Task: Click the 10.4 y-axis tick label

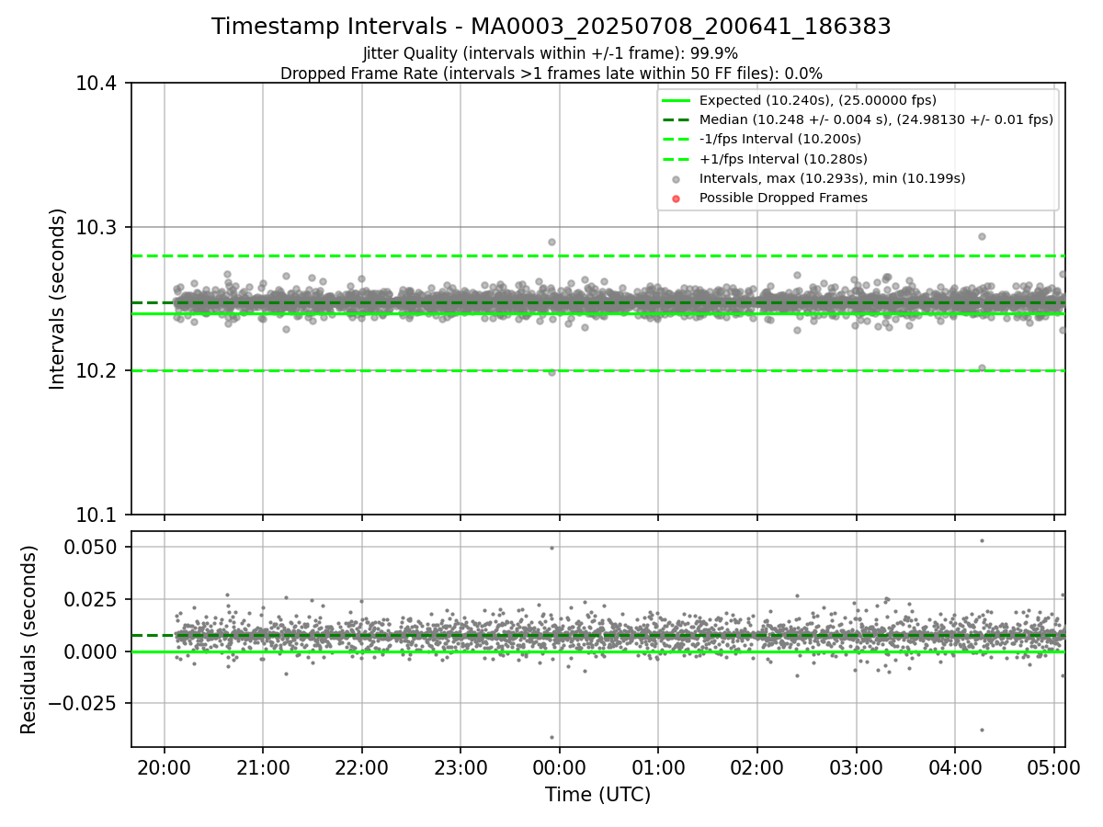Action: tap(97, 84)
